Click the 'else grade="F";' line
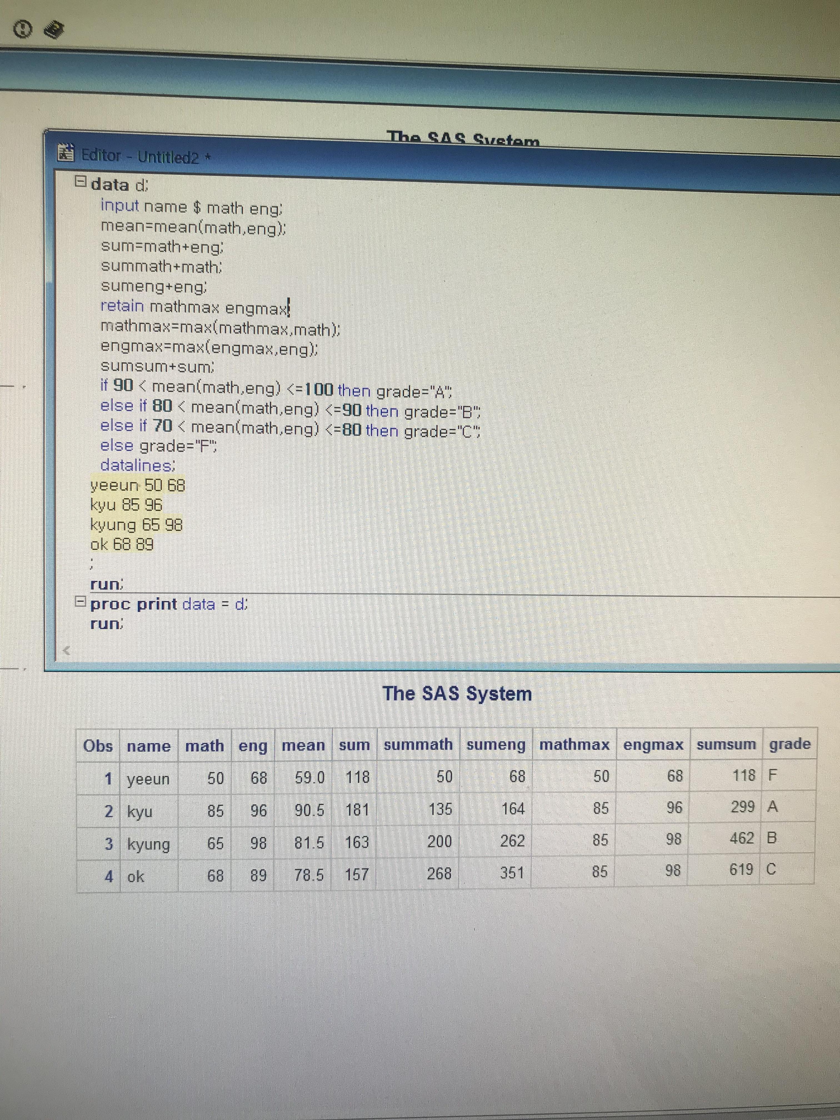The height and width of the screenshot is (1120, 840). coord(159,446)
